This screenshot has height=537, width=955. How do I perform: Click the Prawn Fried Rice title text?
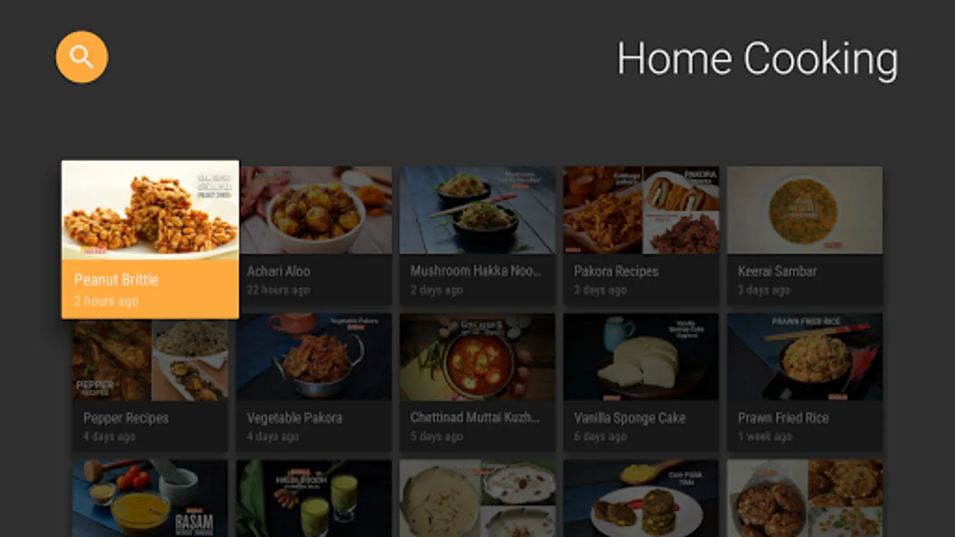click(x=783, y=418)
